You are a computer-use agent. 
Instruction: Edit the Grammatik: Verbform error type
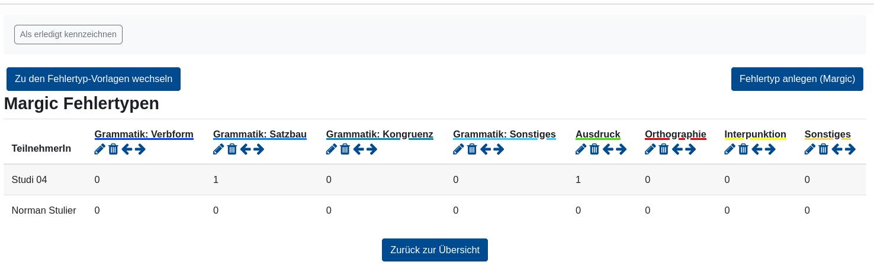pos(99,149)
